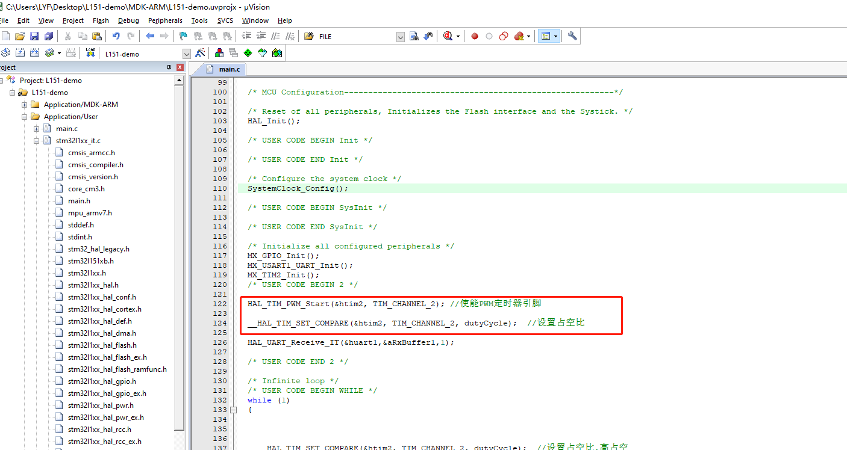The image size is (847, 450).
Task: Open the Edit menu
Action: click(x=23, y=20)
